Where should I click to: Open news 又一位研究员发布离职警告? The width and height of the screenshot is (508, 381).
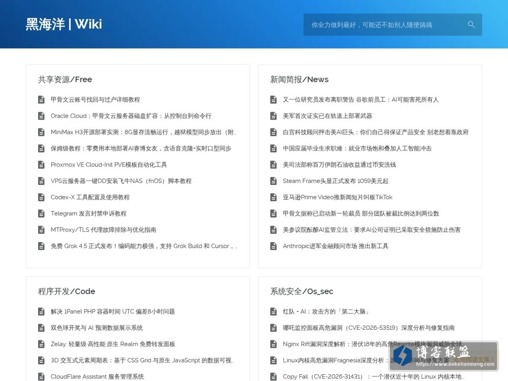361,99
